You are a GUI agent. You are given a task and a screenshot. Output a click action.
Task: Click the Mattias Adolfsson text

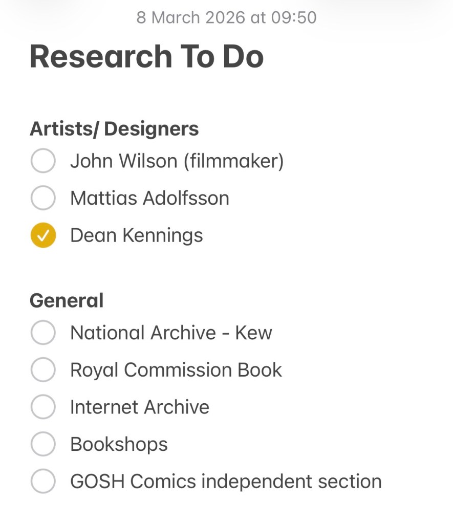pos(149,198)
